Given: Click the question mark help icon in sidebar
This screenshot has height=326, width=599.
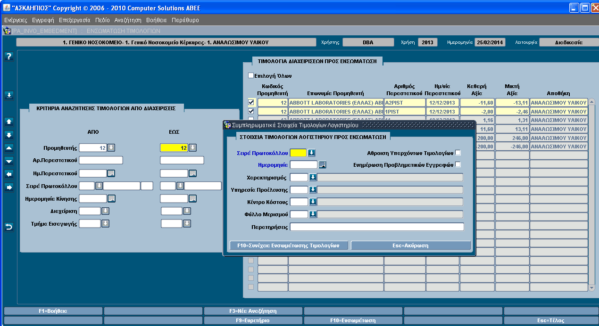Looking at the screenshot, I should (x=9, y=57).
